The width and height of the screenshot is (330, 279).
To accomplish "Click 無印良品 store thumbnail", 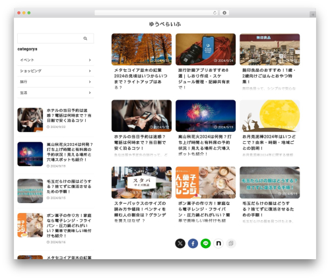I will (x=270, y=49).
